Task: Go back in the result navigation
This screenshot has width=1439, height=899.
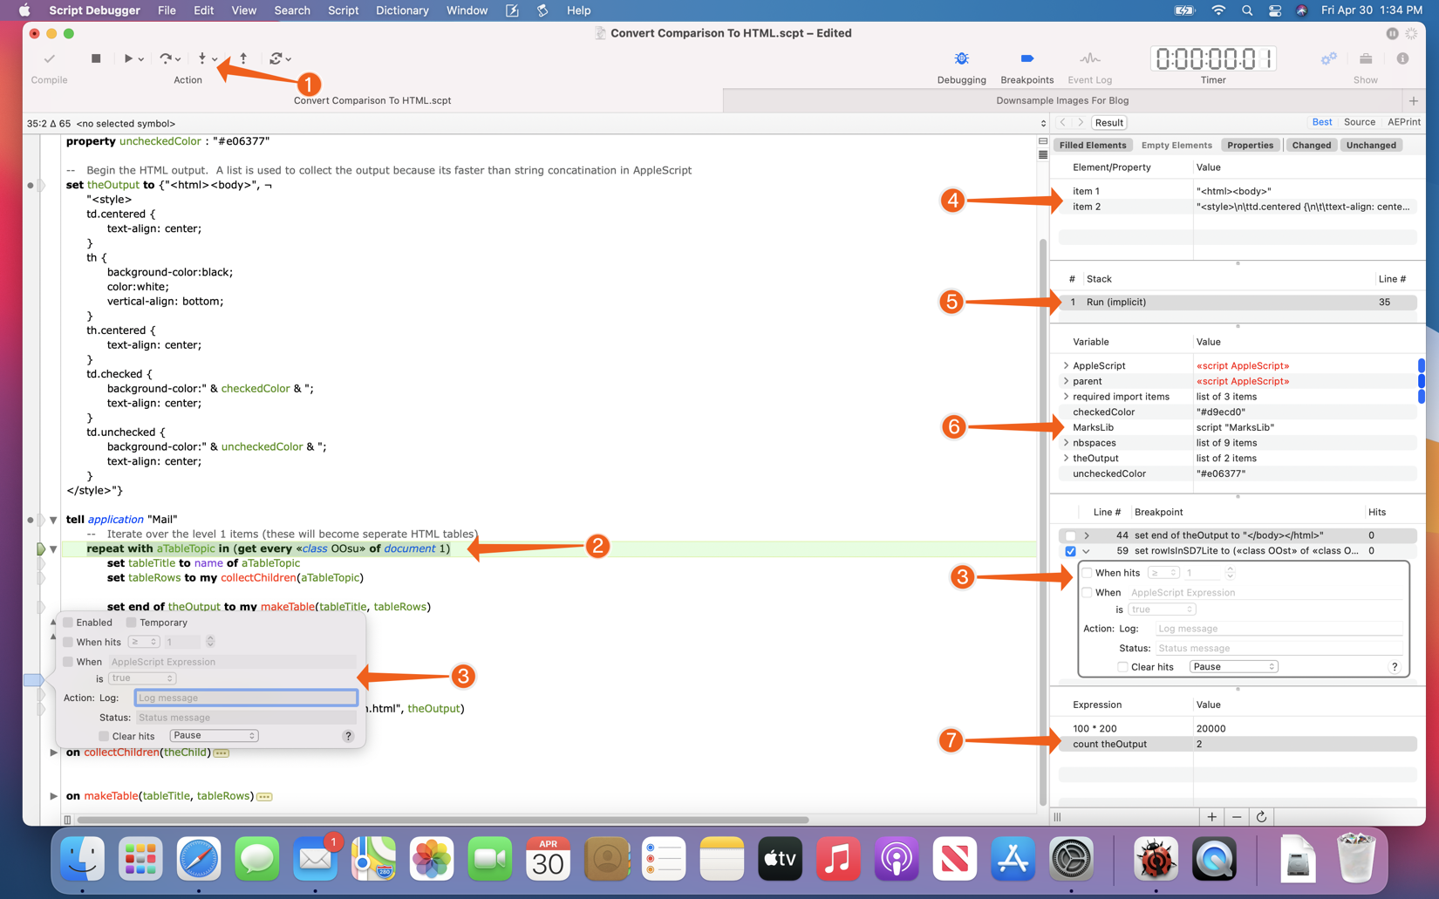Action: [1063, 123]
